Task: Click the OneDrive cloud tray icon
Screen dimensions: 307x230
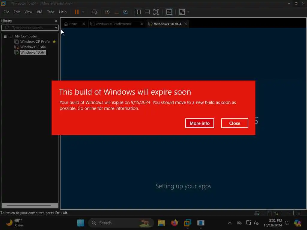Action: pyautogui.click(x=239, y=223)
